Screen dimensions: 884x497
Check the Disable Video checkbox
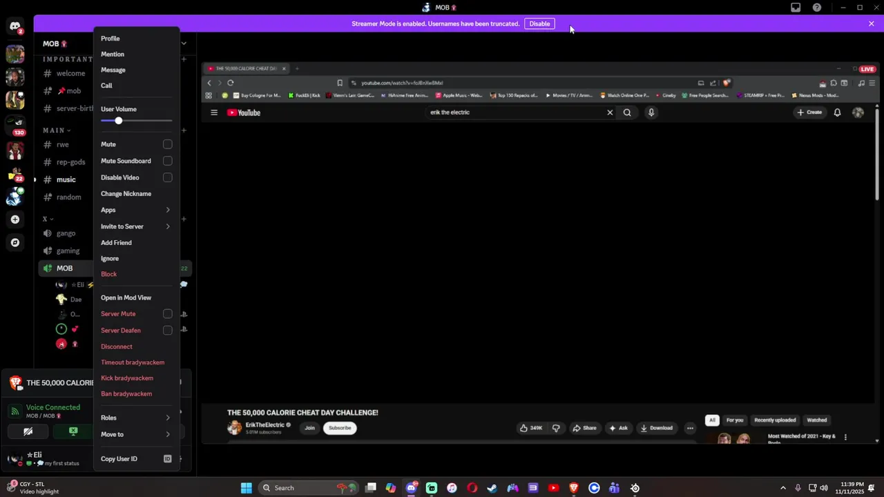pyautogui.click(x=167, y=177)
